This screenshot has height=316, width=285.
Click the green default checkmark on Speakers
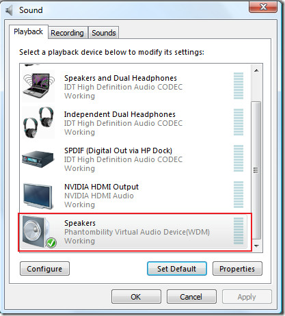(x=51, y=243)
